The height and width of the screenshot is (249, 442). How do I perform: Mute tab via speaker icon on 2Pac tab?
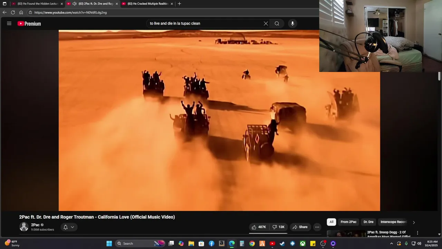tap(74, 4)
